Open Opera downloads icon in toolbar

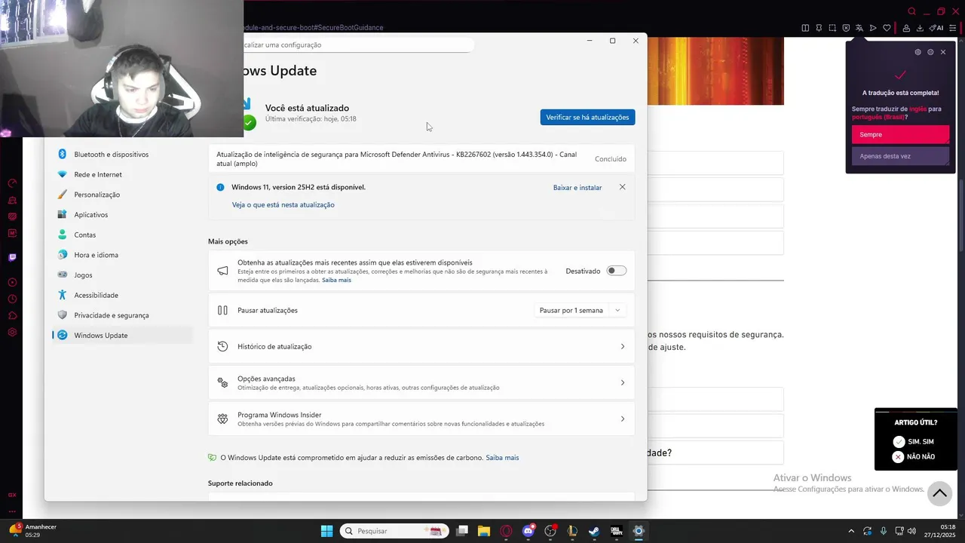click(920, 28)
